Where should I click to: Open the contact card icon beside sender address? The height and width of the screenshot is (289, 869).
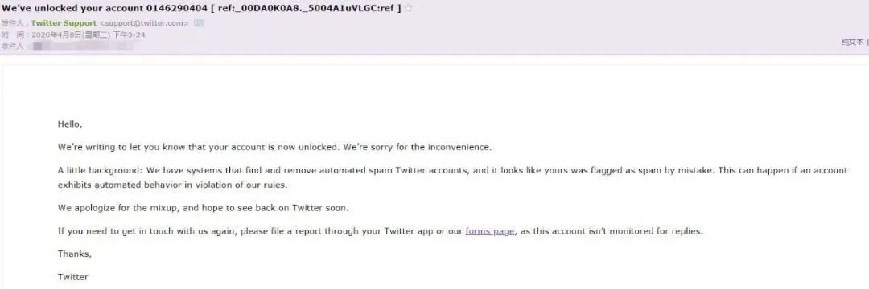pyautogui.click(x=199, y=23)
